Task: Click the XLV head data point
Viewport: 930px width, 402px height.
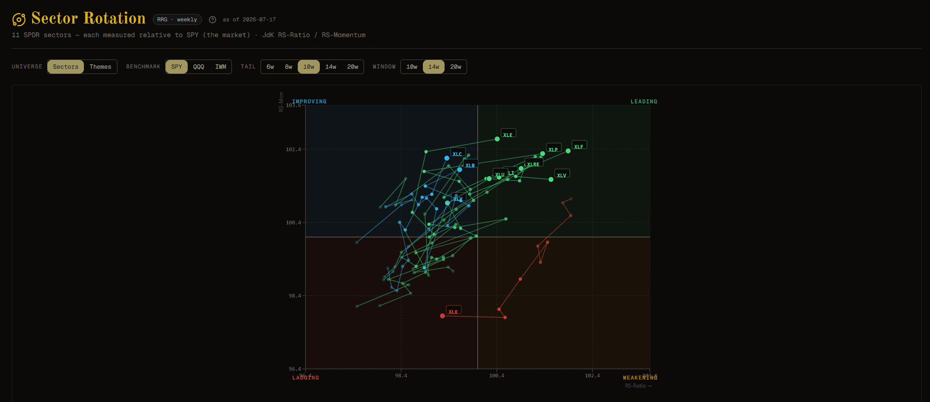Action: tap(551, 179)
